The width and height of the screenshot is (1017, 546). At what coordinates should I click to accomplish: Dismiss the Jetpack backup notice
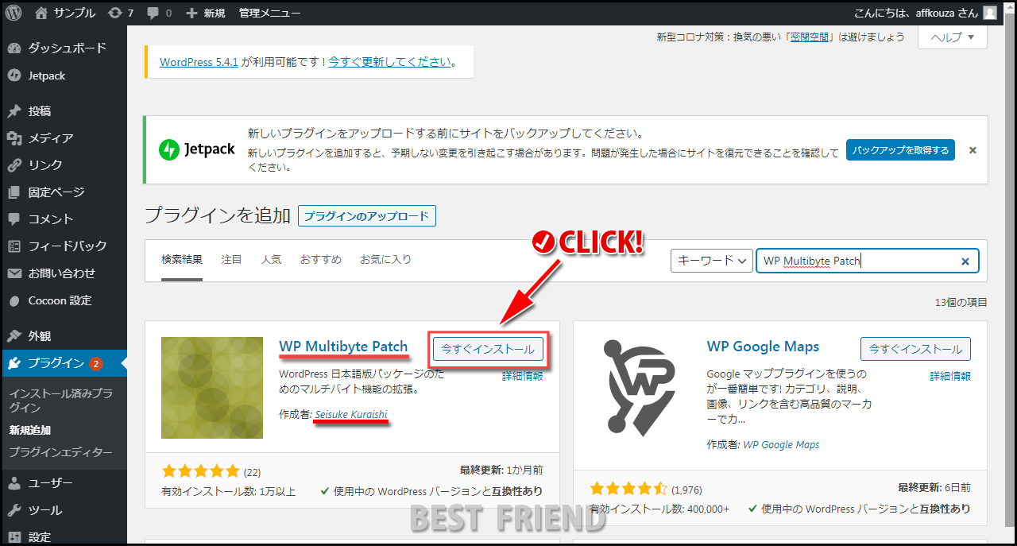(x=973, y=149)
